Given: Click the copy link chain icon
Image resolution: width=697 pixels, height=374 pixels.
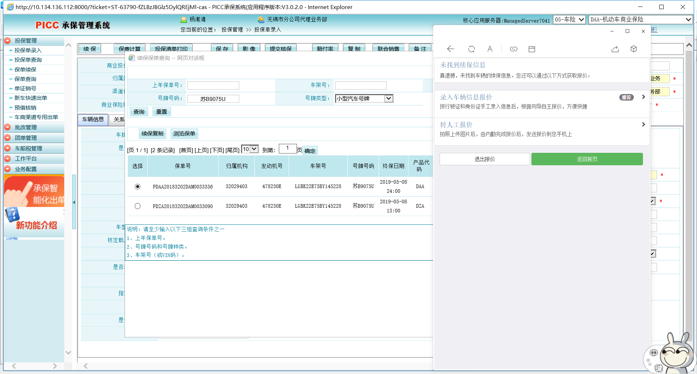Looking at the screenshot, I should 513,49.
